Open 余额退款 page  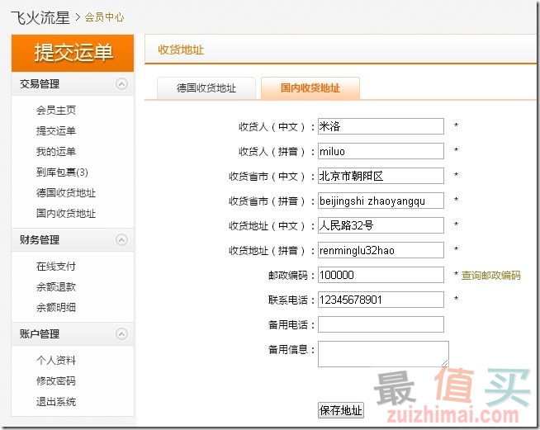point(56,286)
